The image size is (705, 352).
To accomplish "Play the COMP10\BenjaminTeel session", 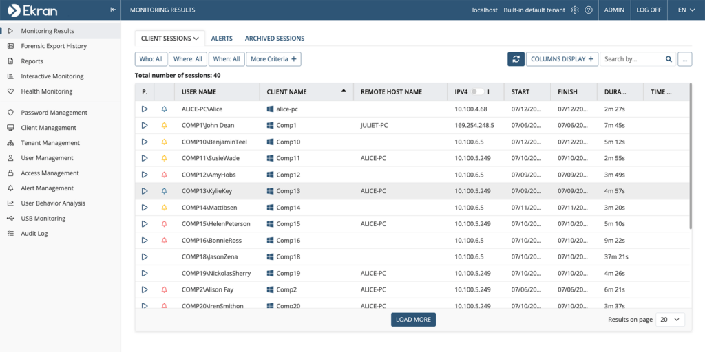I will coord(145,142).
